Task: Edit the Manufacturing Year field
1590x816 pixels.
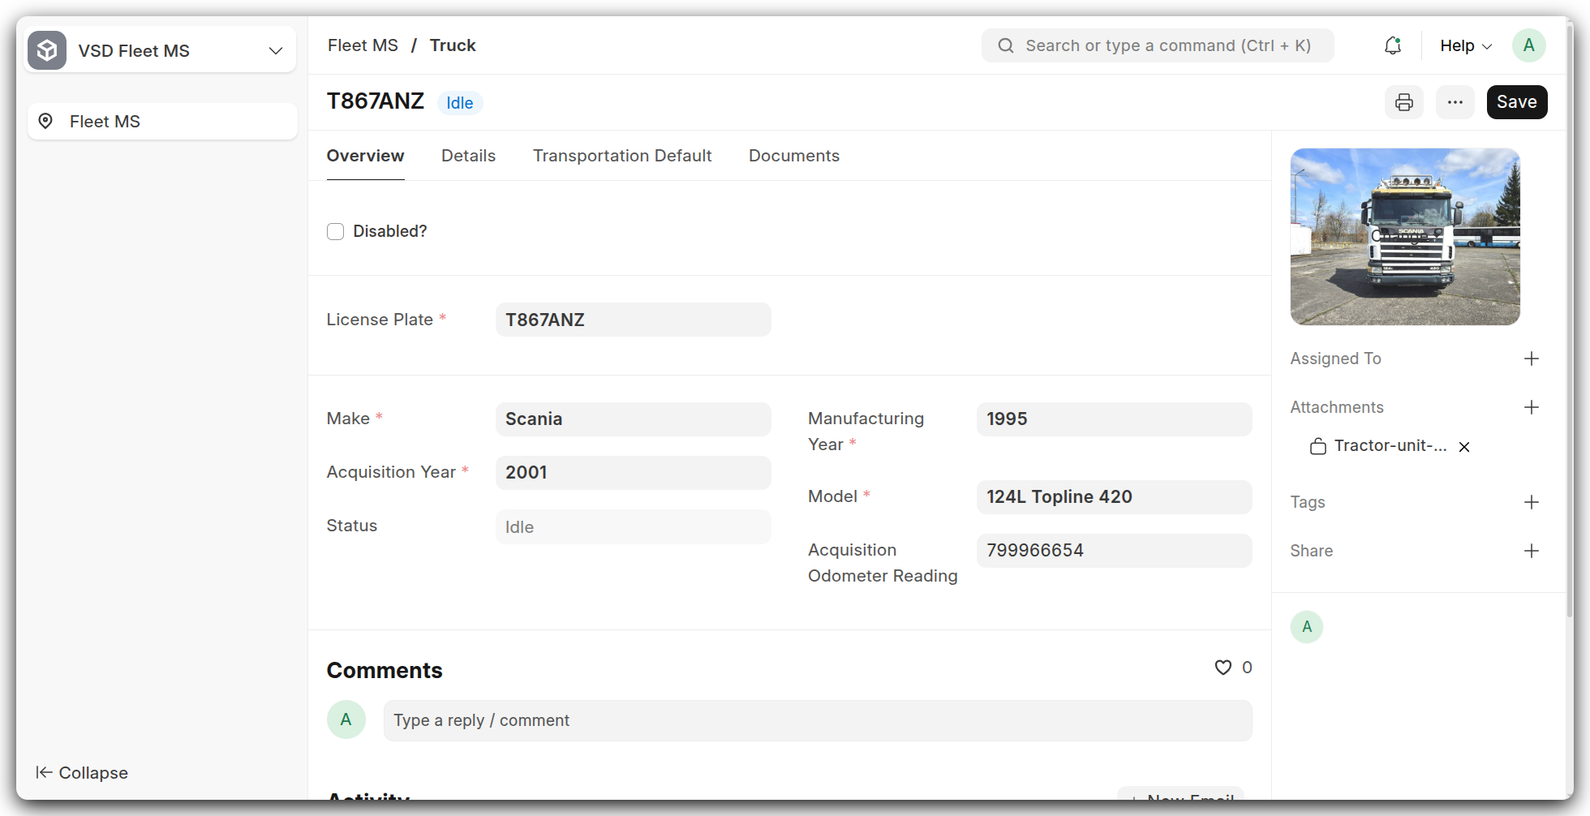Action: coord(1114,419)
